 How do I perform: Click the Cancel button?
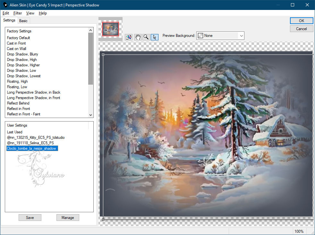pyautogui.click(x=301, y=29)
